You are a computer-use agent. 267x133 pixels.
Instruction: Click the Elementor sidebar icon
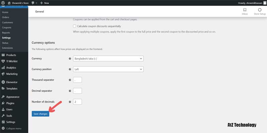click(3, 82)
